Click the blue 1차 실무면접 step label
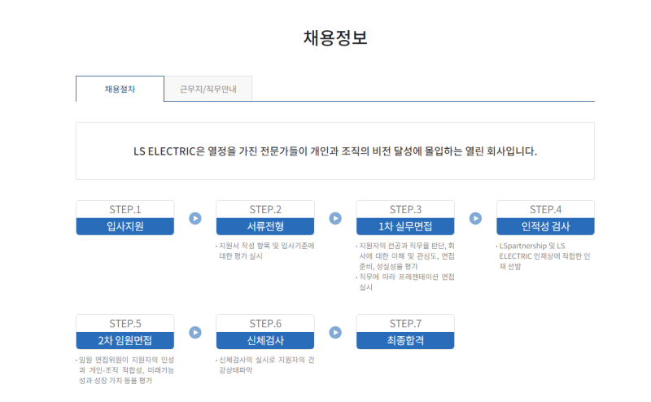Image resolution: width=651 pixels, height=402 pixels. point(405,226)
